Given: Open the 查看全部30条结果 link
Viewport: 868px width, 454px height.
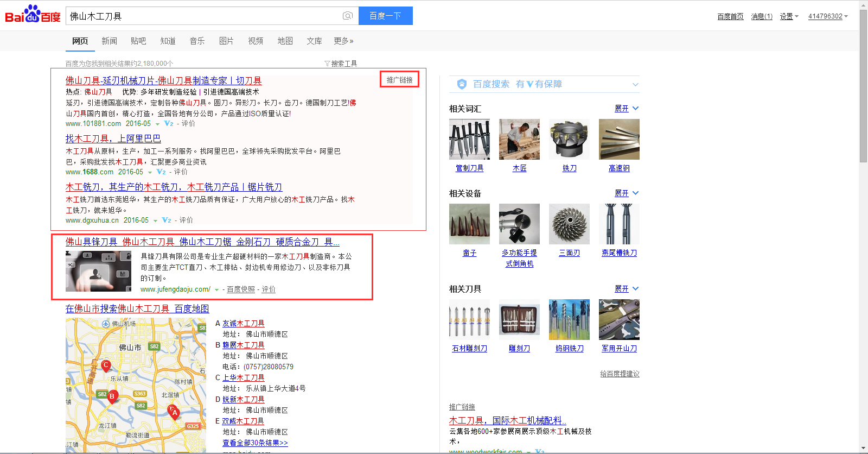Looking at the screenshot, I should tap(255, 443).
